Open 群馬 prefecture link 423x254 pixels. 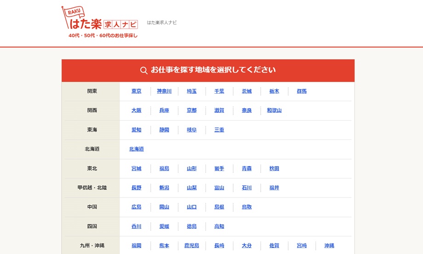(302, 91)
